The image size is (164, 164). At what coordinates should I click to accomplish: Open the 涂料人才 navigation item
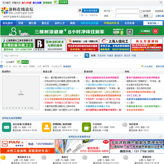pos(60,23)
